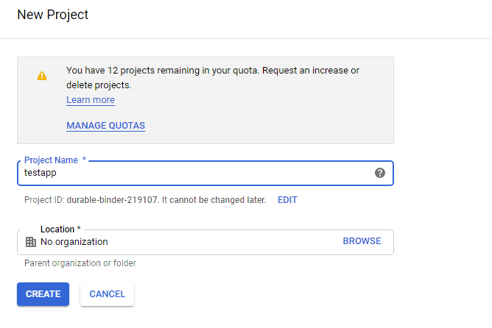Image resolution: width=492 pixels, height=328 pixels.
Task: Click the yellow warning triangle icon
Action: 42,76
